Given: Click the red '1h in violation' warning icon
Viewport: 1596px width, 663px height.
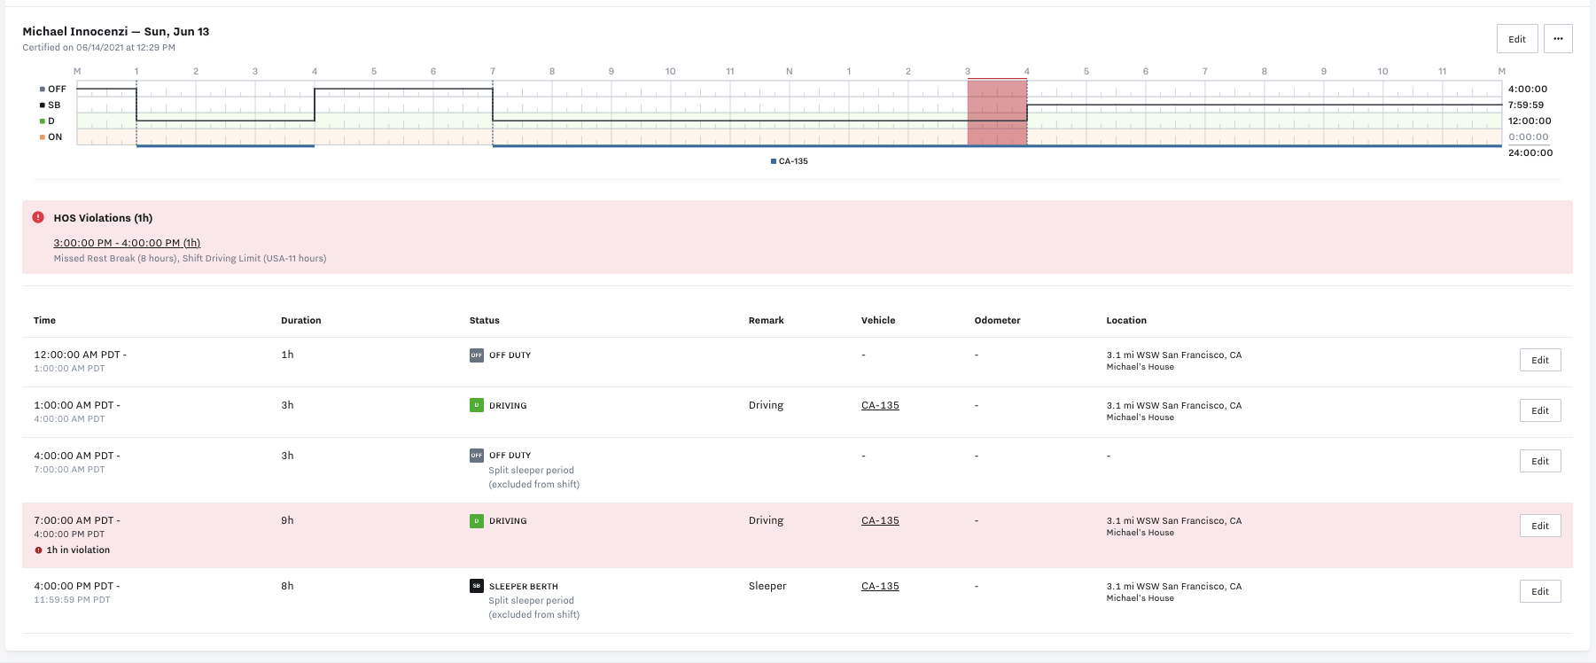Looking at the screenshot, I should pyautogui.click(x=38, y=550).
